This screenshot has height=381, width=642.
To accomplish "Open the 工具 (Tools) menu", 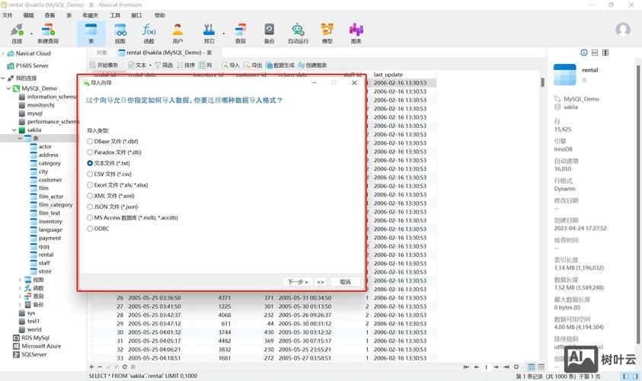I will click(x=115, y=15).
